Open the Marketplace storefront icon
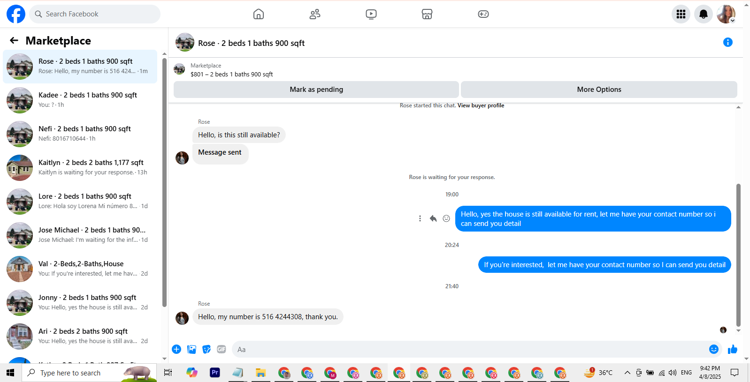The image size is (750, 382). (x=427, y=14)
